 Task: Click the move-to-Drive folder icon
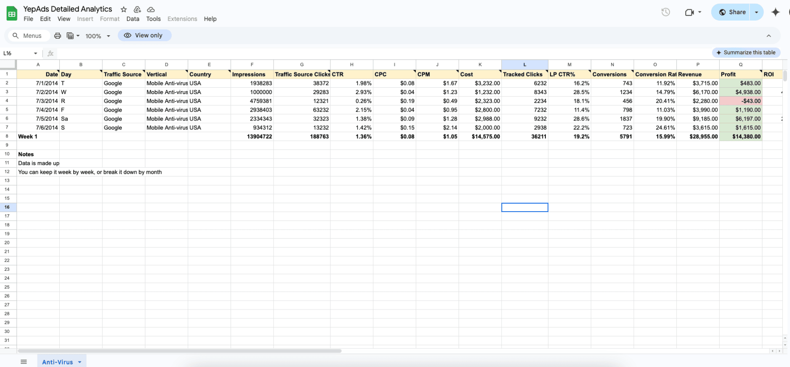137,9
